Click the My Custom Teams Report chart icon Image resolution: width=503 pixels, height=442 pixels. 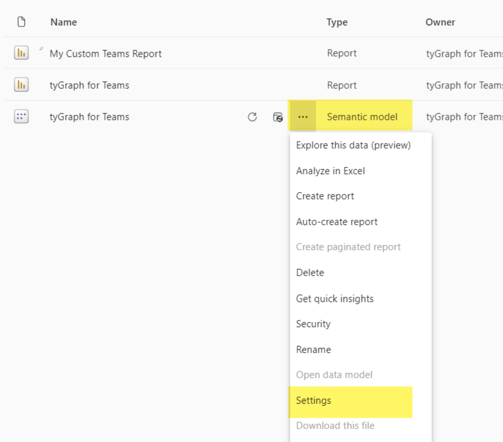point(21,53)
